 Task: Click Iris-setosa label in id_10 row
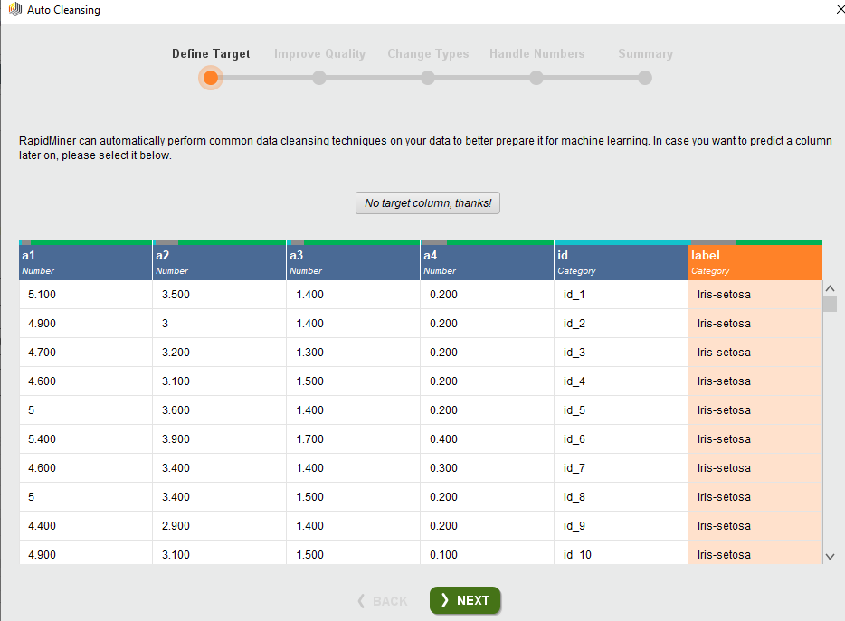(x=755, y=553)
